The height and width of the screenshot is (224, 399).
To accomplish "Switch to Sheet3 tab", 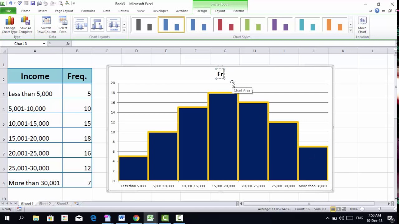I will point(62,203).
